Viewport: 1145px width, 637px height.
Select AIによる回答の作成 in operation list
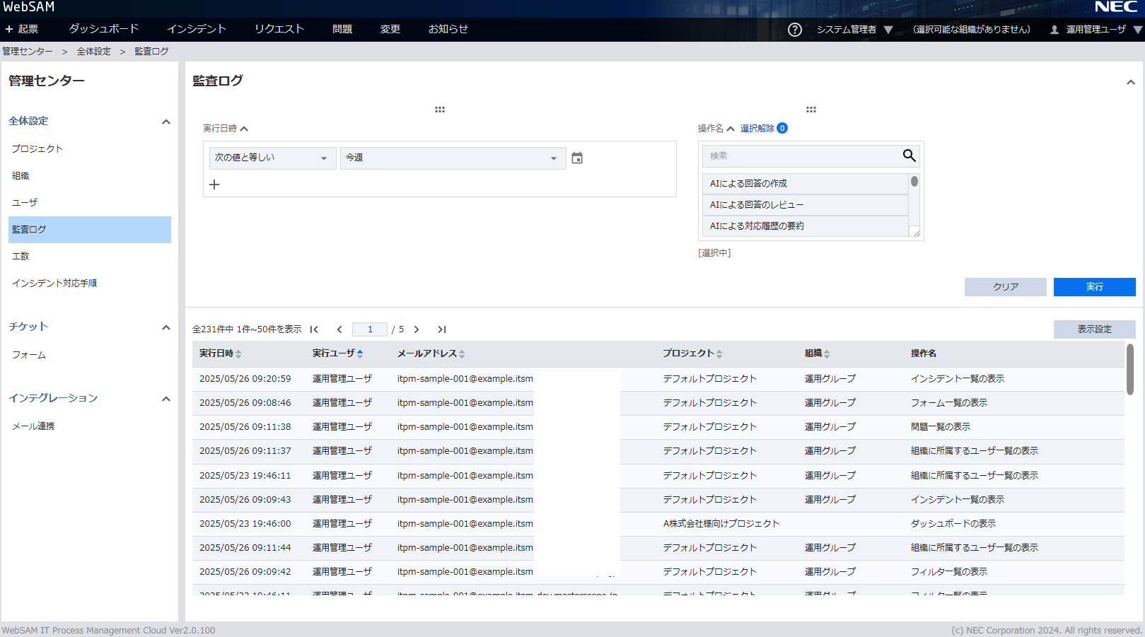(x=805, y=184)
